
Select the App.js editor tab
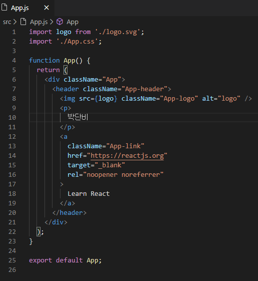point(27,8)
